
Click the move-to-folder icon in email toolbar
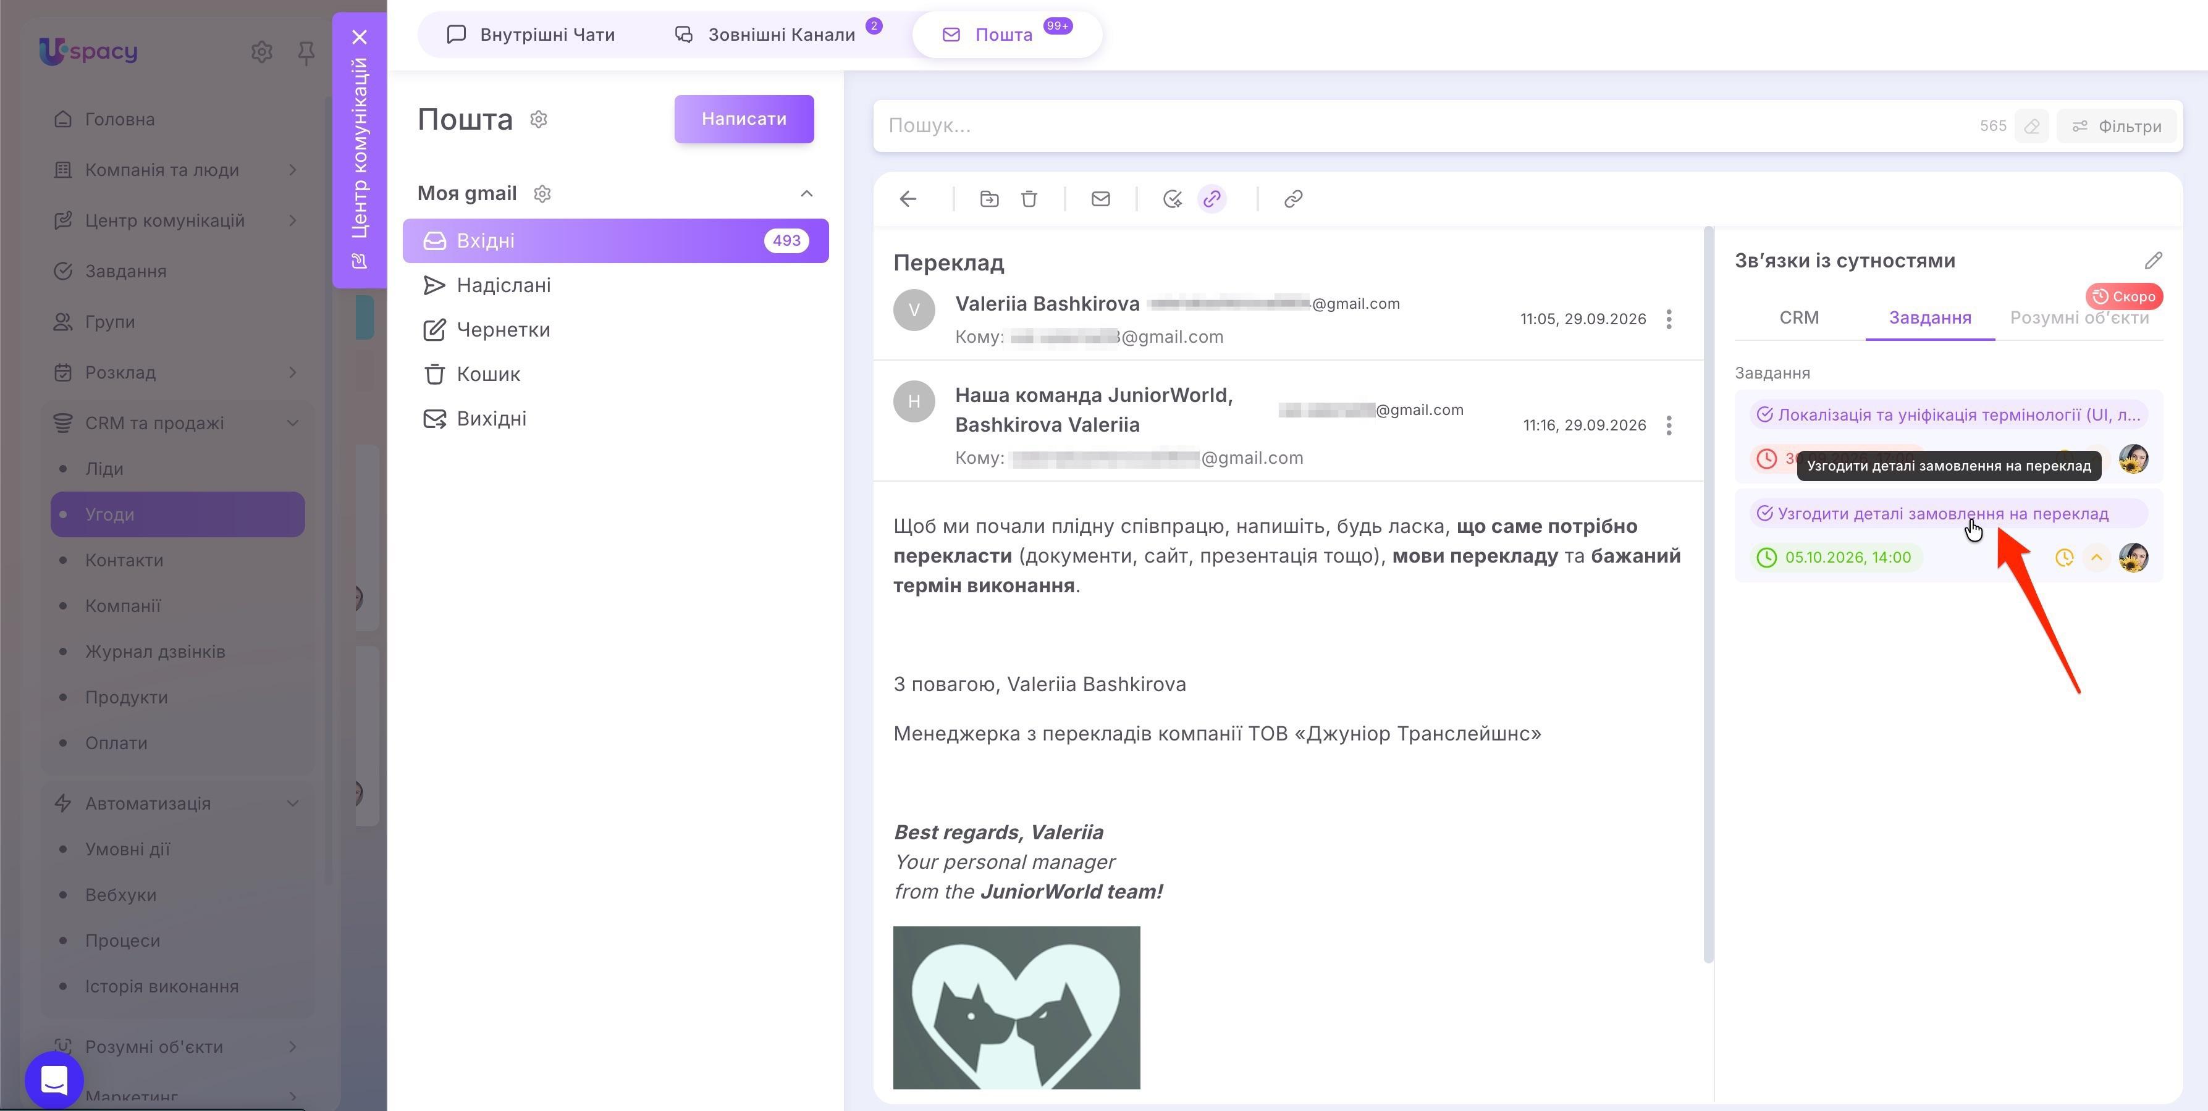pos(989,199)
